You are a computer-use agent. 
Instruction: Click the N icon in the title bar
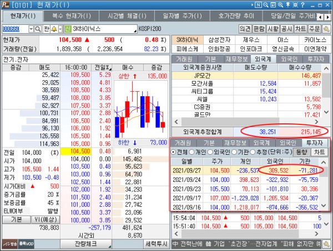click(258, 4)
